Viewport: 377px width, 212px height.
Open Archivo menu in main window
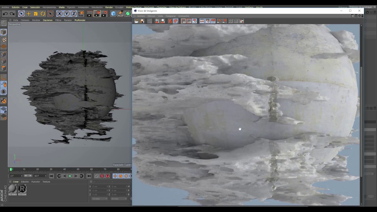(x=5, y=7)
